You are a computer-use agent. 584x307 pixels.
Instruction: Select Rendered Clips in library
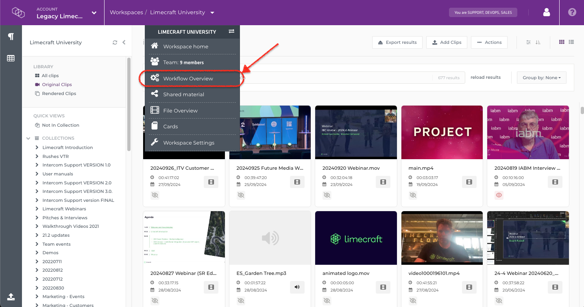(x=59, y=93)
